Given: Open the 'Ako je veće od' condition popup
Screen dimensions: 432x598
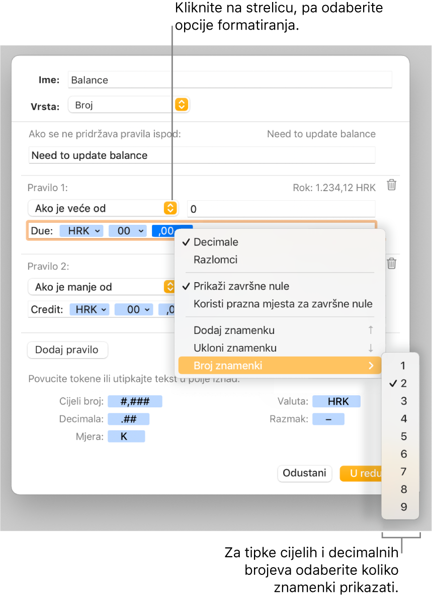Looking at the screenshot, I should pyautogui.click(x=103, y=208).
